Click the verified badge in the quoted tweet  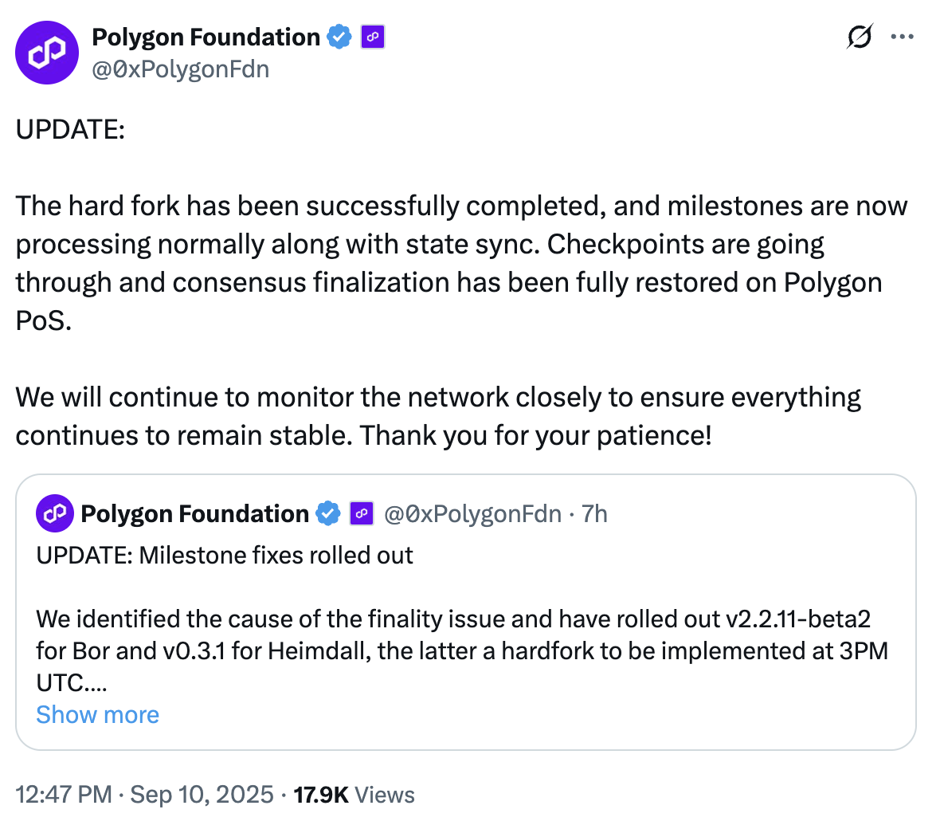(328, 513)
